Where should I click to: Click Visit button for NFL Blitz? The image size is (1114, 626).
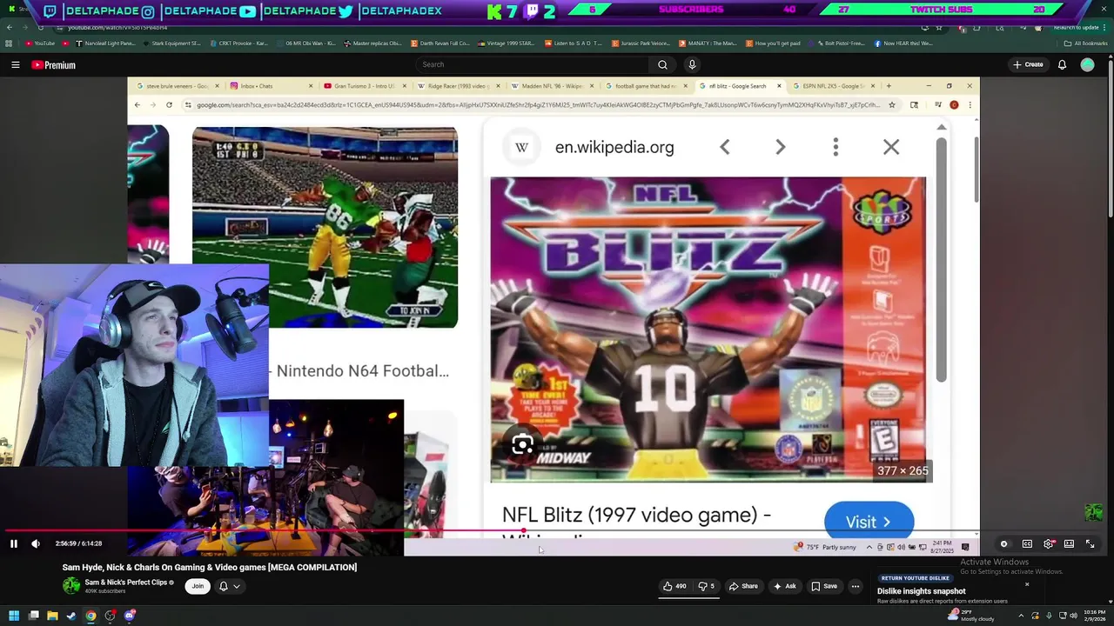869,521
